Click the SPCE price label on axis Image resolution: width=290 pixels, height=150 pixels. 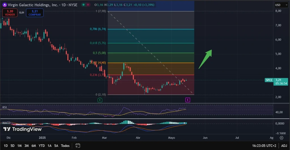269,80
